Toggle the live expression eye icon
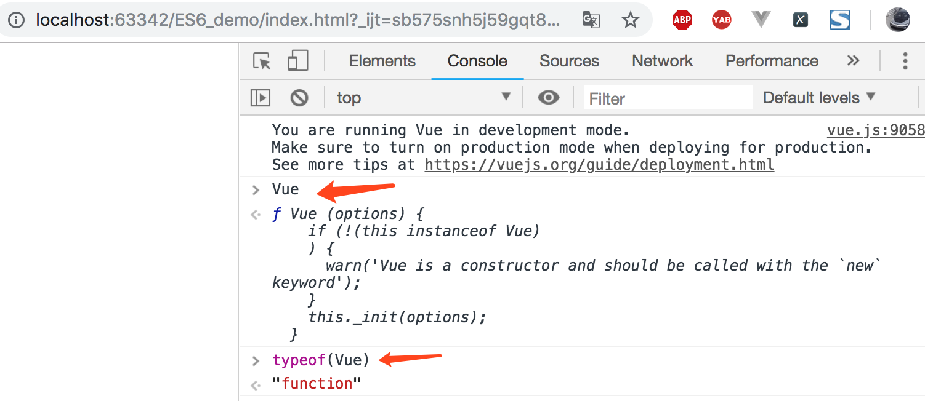 pos(548,98)
